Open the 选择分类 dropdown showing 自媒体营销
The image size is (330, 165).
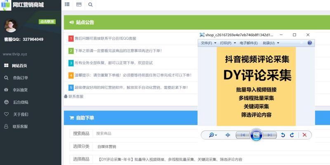211,146
